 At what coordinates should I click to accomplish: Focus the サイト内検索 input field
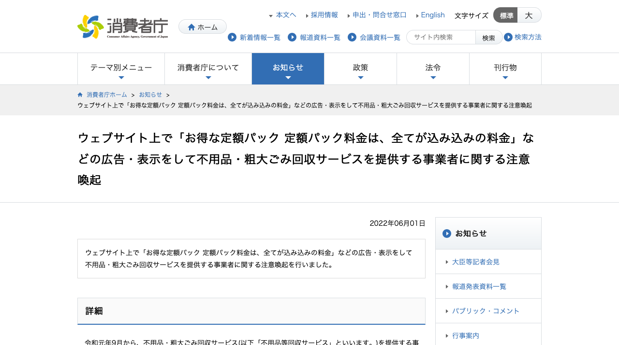(x=441, y=37)
